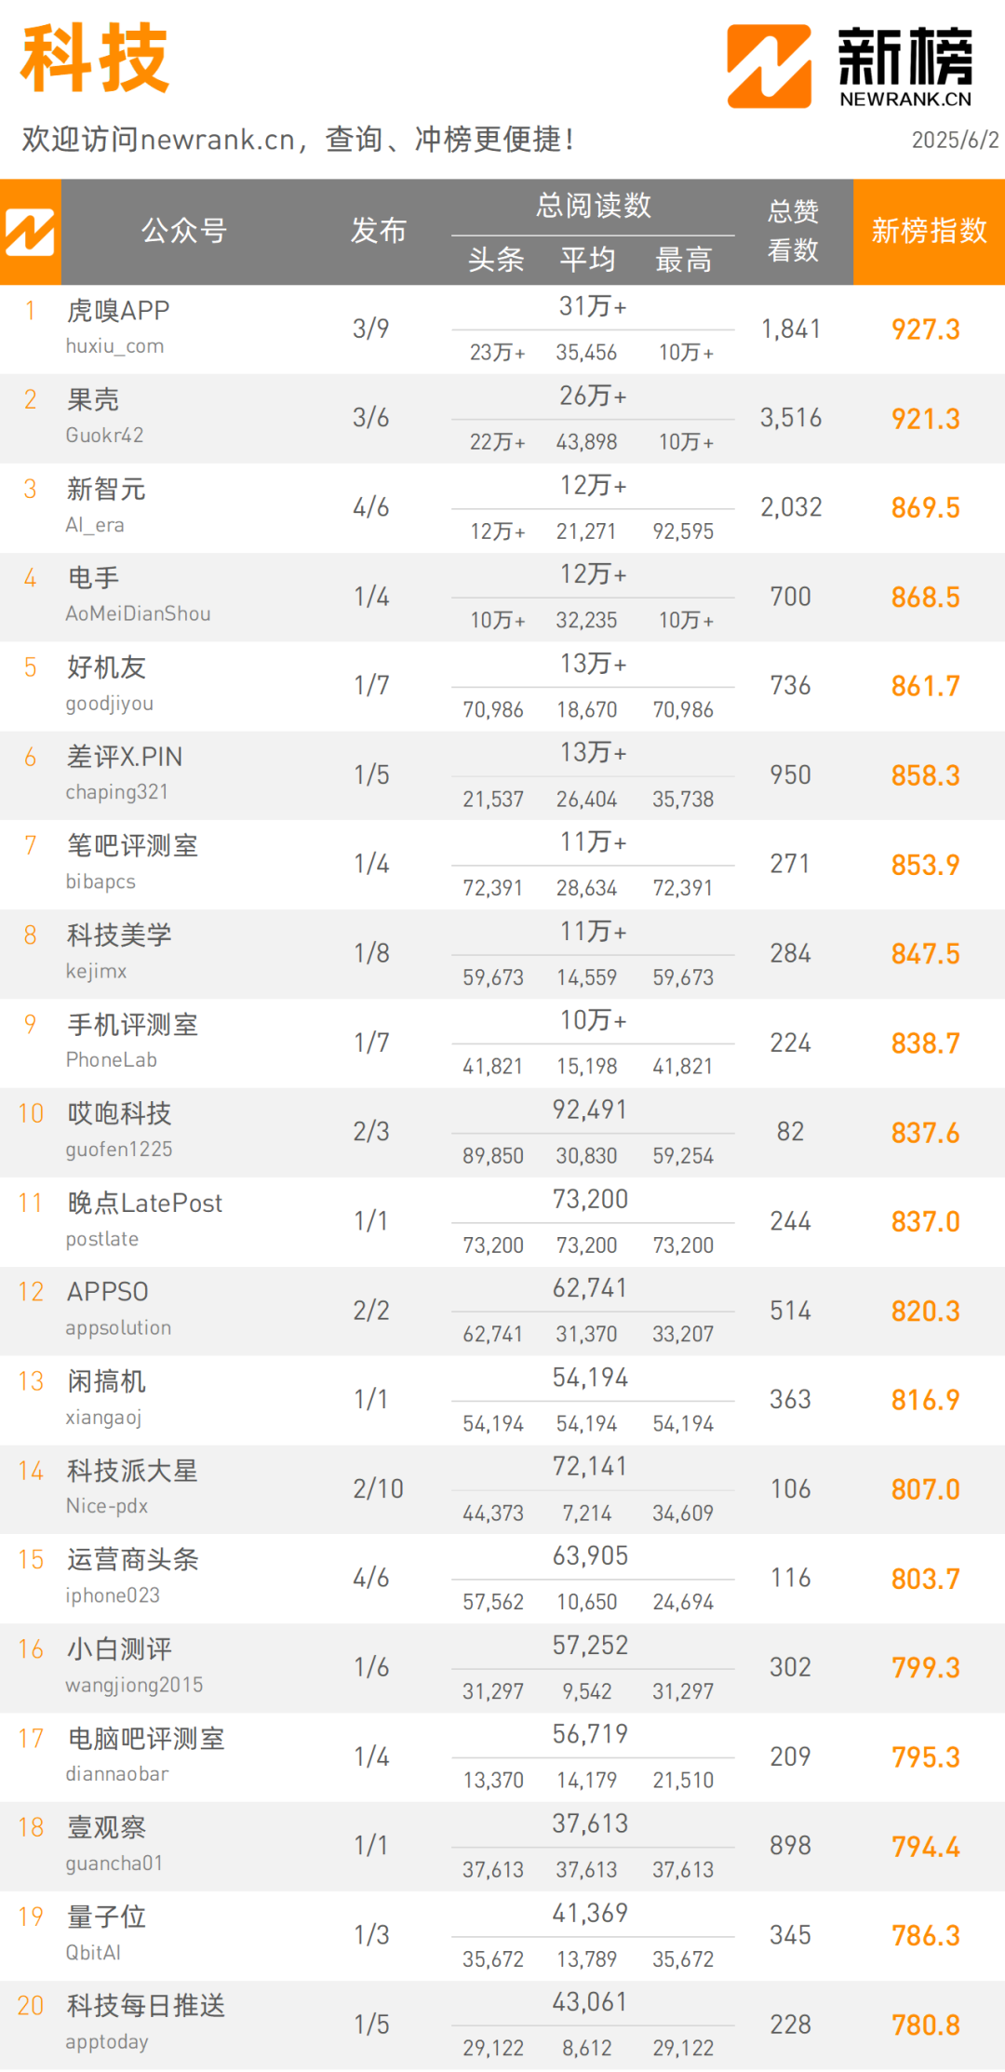Click the APPSO account name
The height and width of the screenshot is (2072, 1005).
tap(108, 1292)
